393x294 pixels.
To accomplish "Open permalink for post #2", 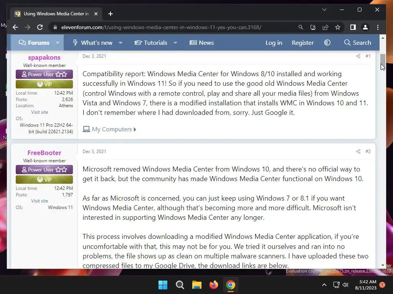I will coord(368,151).
